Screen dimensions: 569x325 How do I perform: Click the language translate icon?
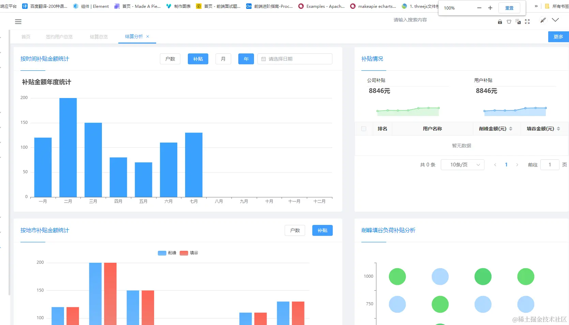[x=518, y=22]
